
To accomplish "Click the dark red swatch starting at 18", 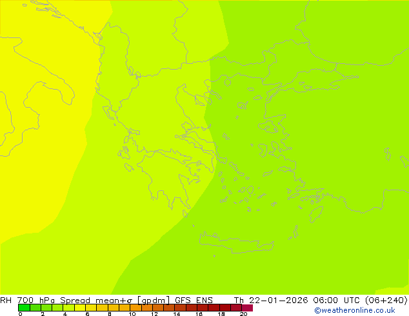I will tap(225, 308).
